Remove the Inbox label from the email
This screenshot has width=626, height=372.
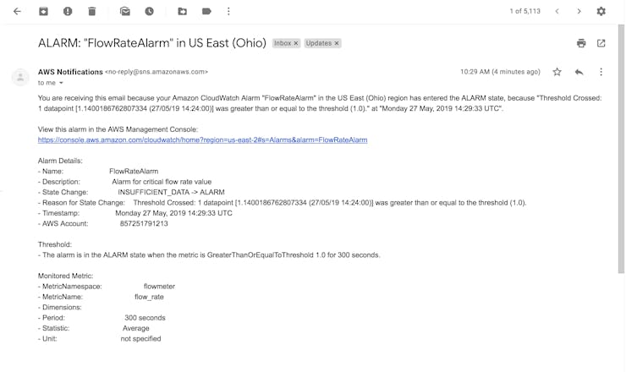[x=296, y=43]
